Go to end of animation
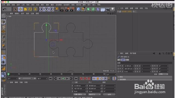This screenshot has height=98, width=175. click(76, 79)
